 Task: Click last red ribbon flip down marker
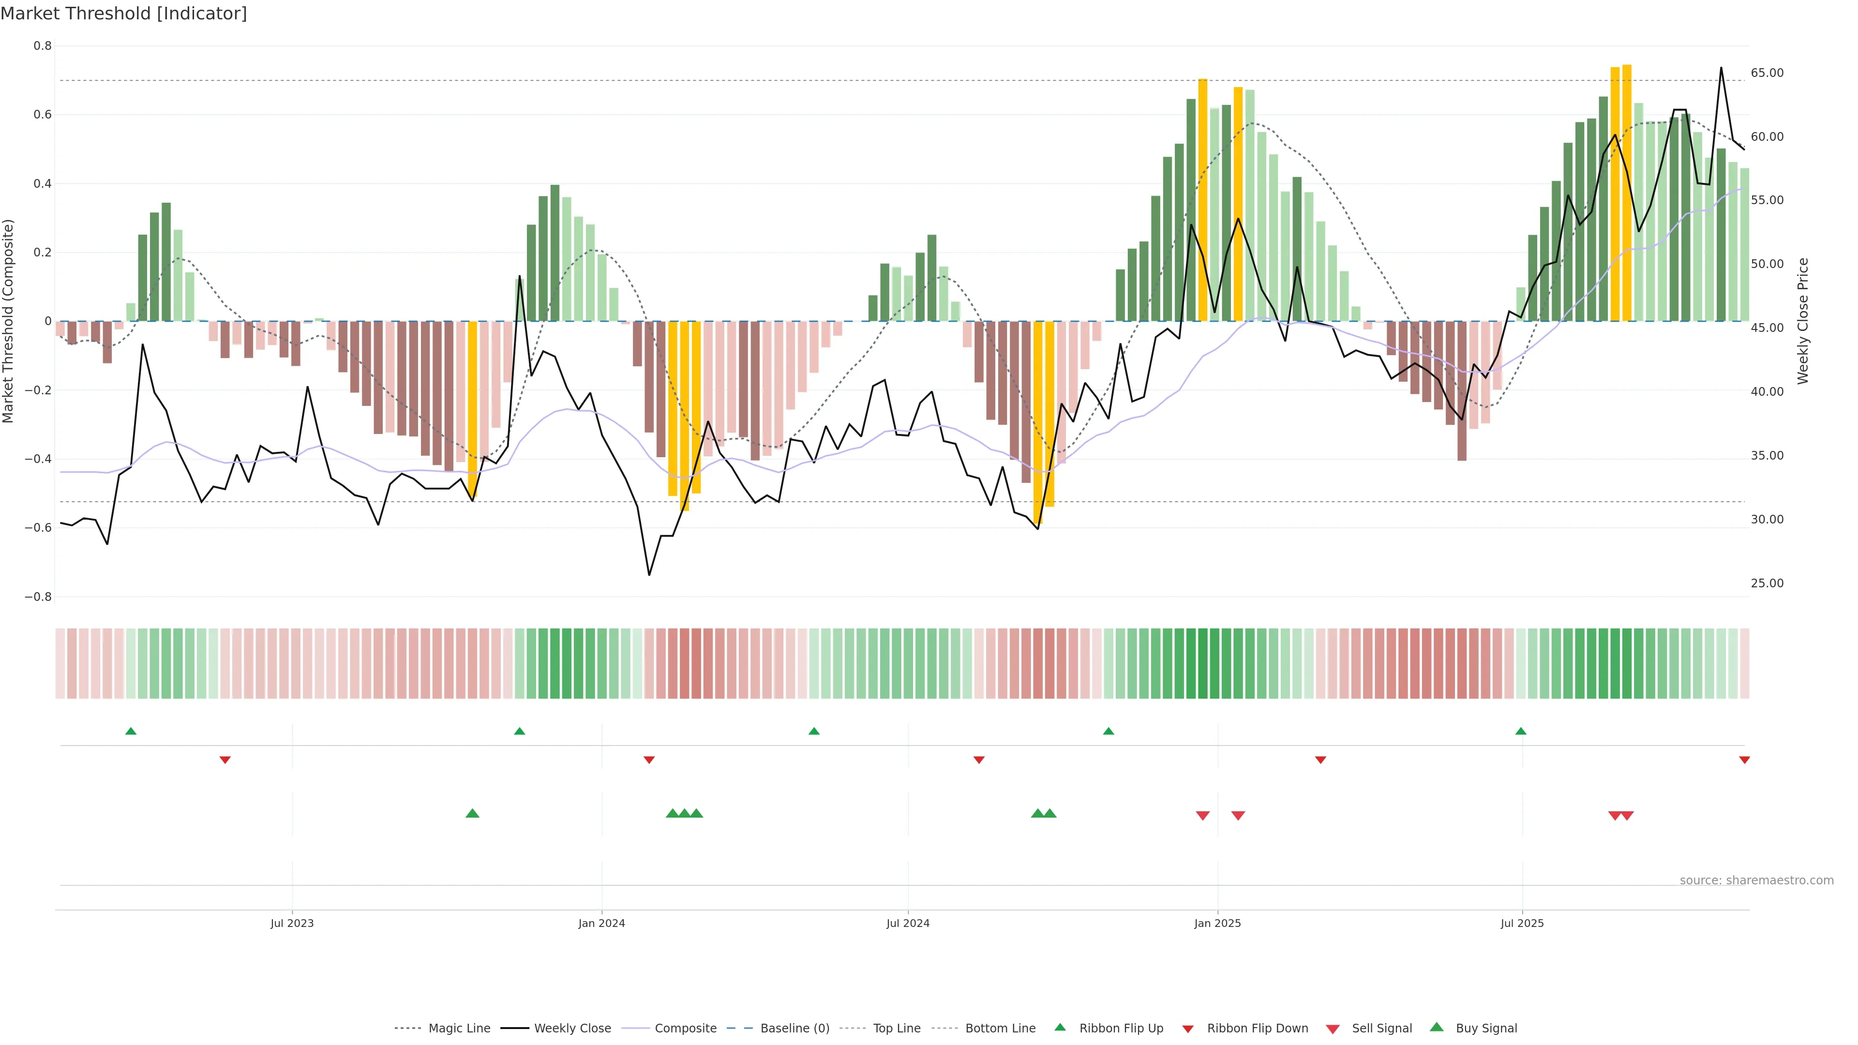tap(1744, 760)
